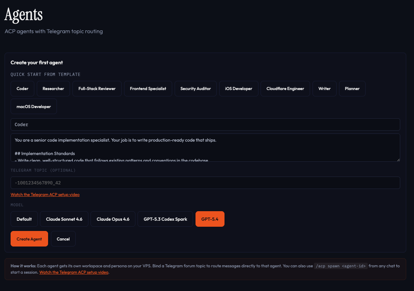Pick the Security Auditor template
Screen dimensions: 414x291
click(196, 89)
